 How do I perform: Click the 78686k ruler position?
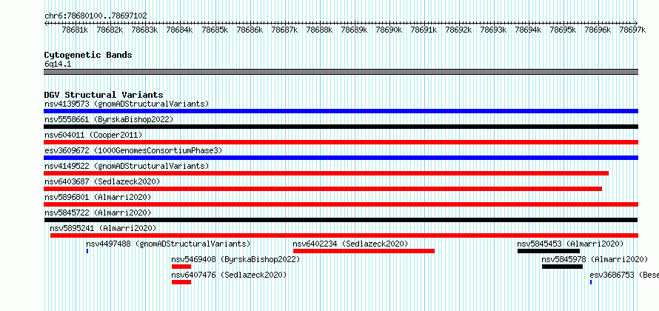(250, 30)
